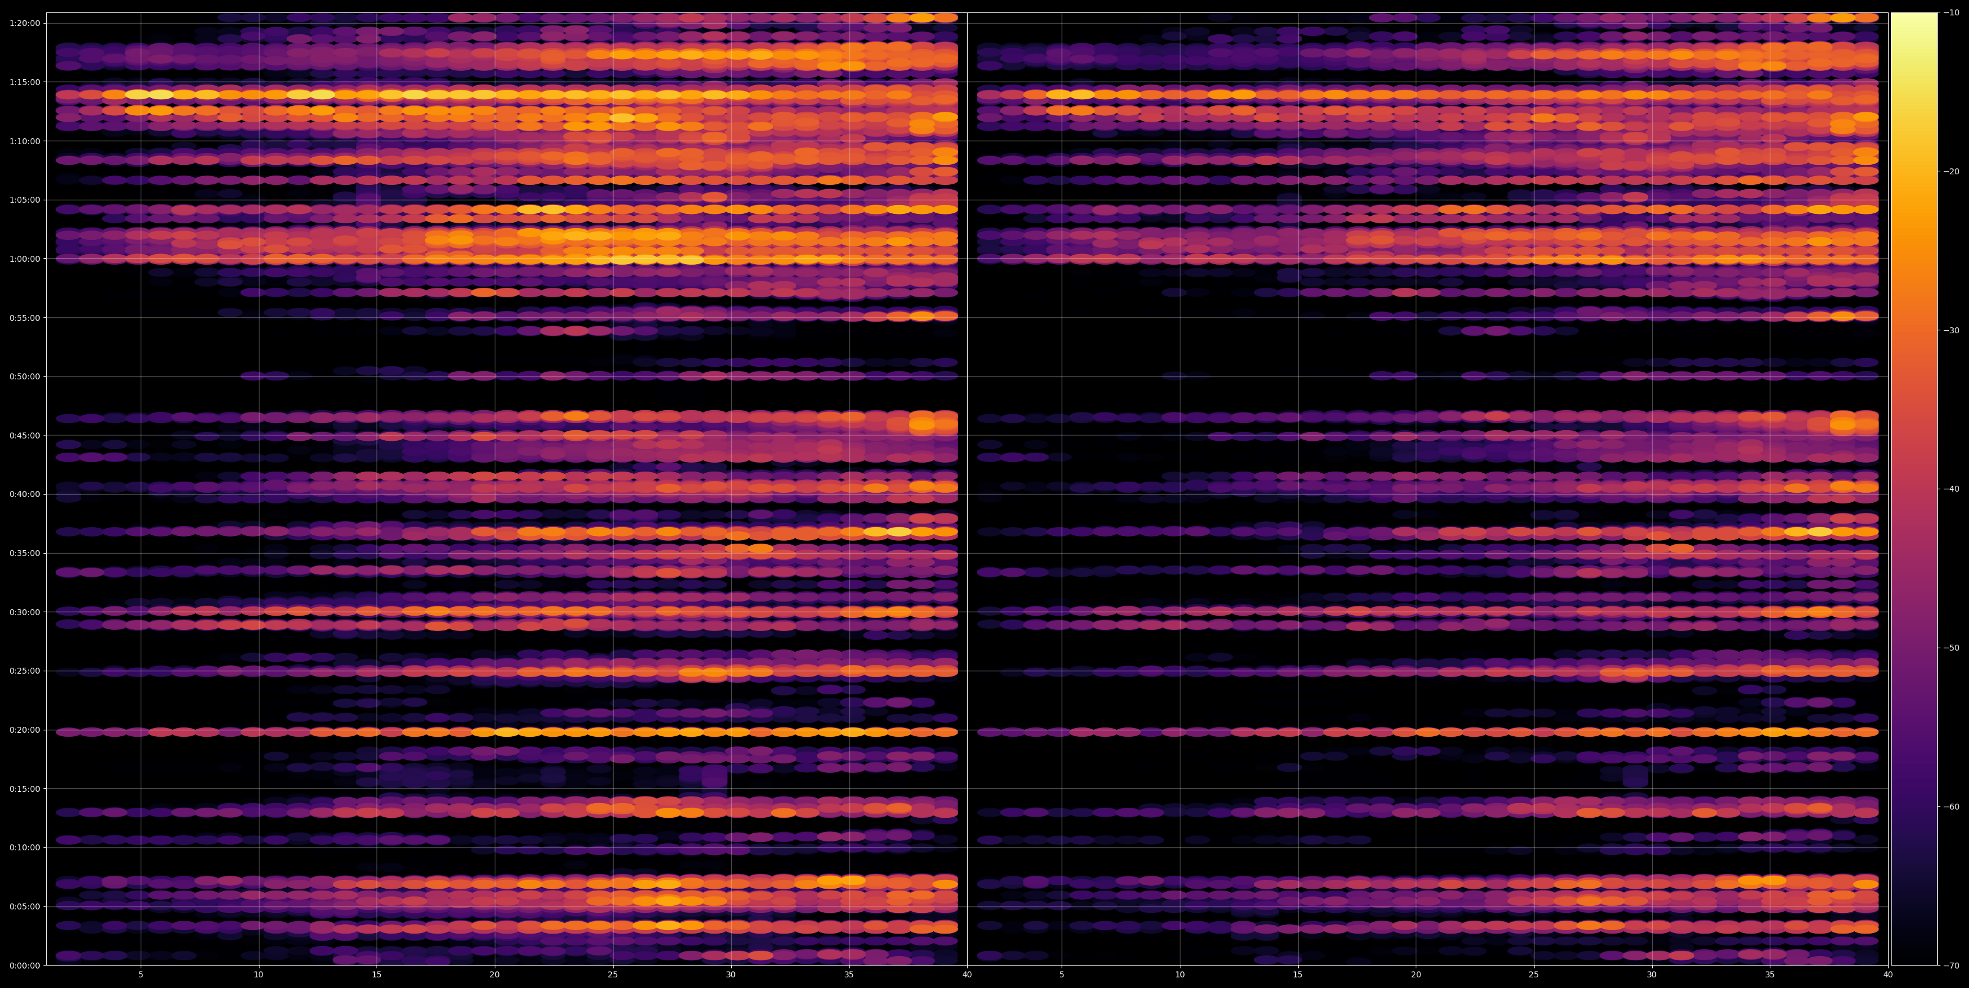Screen dimensions: 1969x988
Task: Click the −40 colorbar tick label
Action: click(x=1951, y=489)
